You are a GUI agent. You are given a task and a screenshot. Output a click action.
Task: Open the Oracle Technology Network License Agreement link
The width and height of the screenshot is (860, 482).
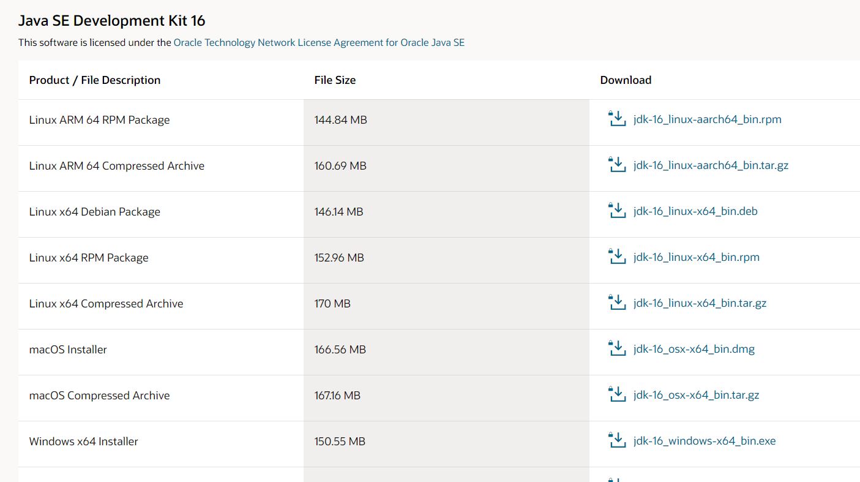[x=319, y=43]
